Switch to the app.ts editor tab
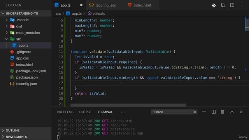249x140 pixels. [x=68, y=5]
